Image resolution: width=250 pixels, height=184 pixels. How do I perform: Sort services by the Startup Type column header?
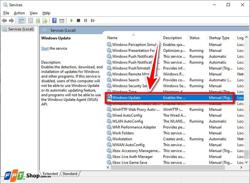pyautogui.click(x=219, y=38)
